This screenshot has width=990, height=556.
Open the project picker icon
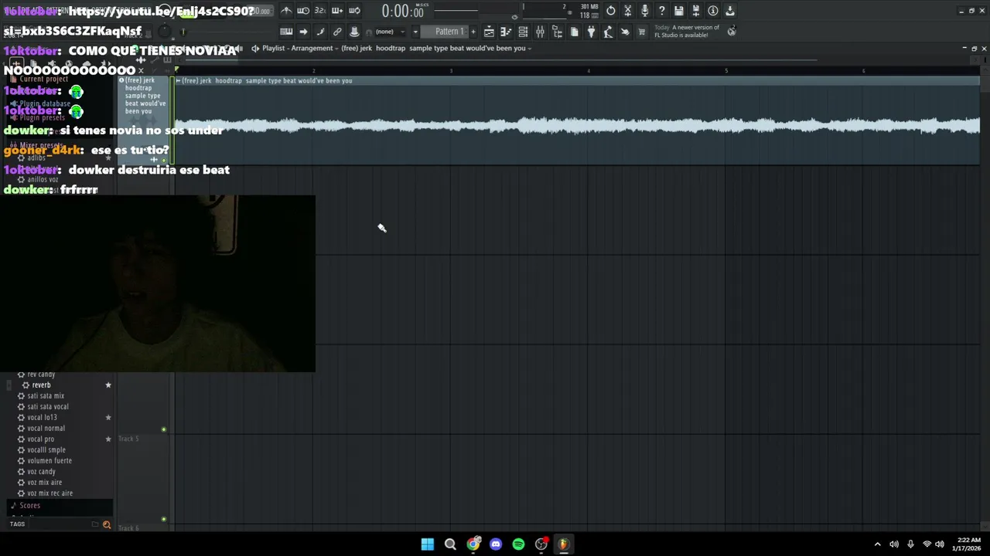[574, 32]
